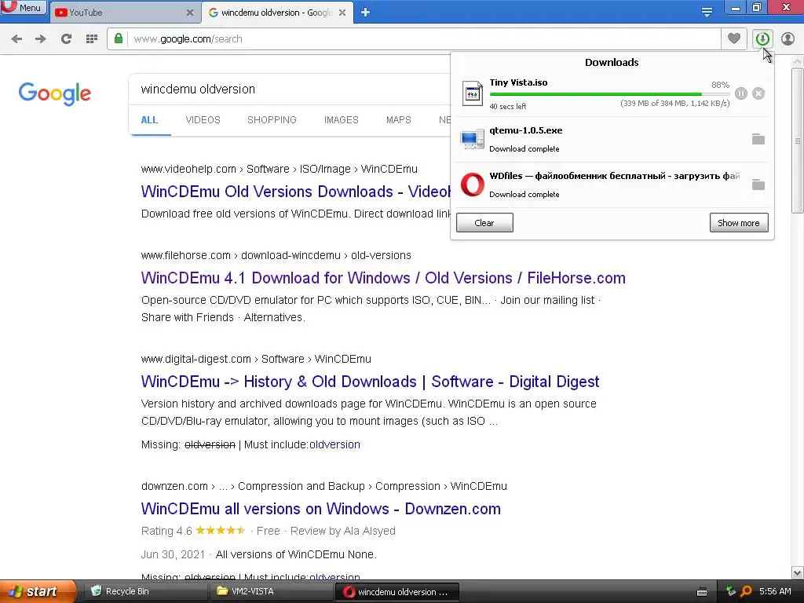Open WinCDEmu all versions Downzen link

[321, 509]
